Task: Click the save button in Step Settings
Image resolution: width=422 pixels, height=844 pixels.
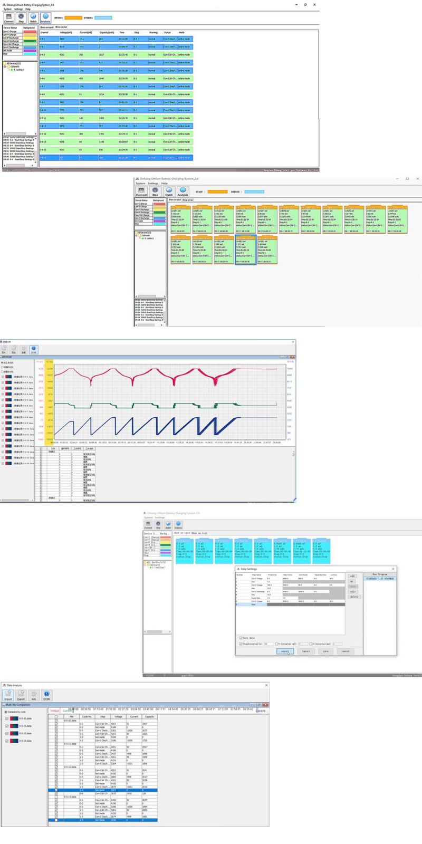Action: click(326, 651)
